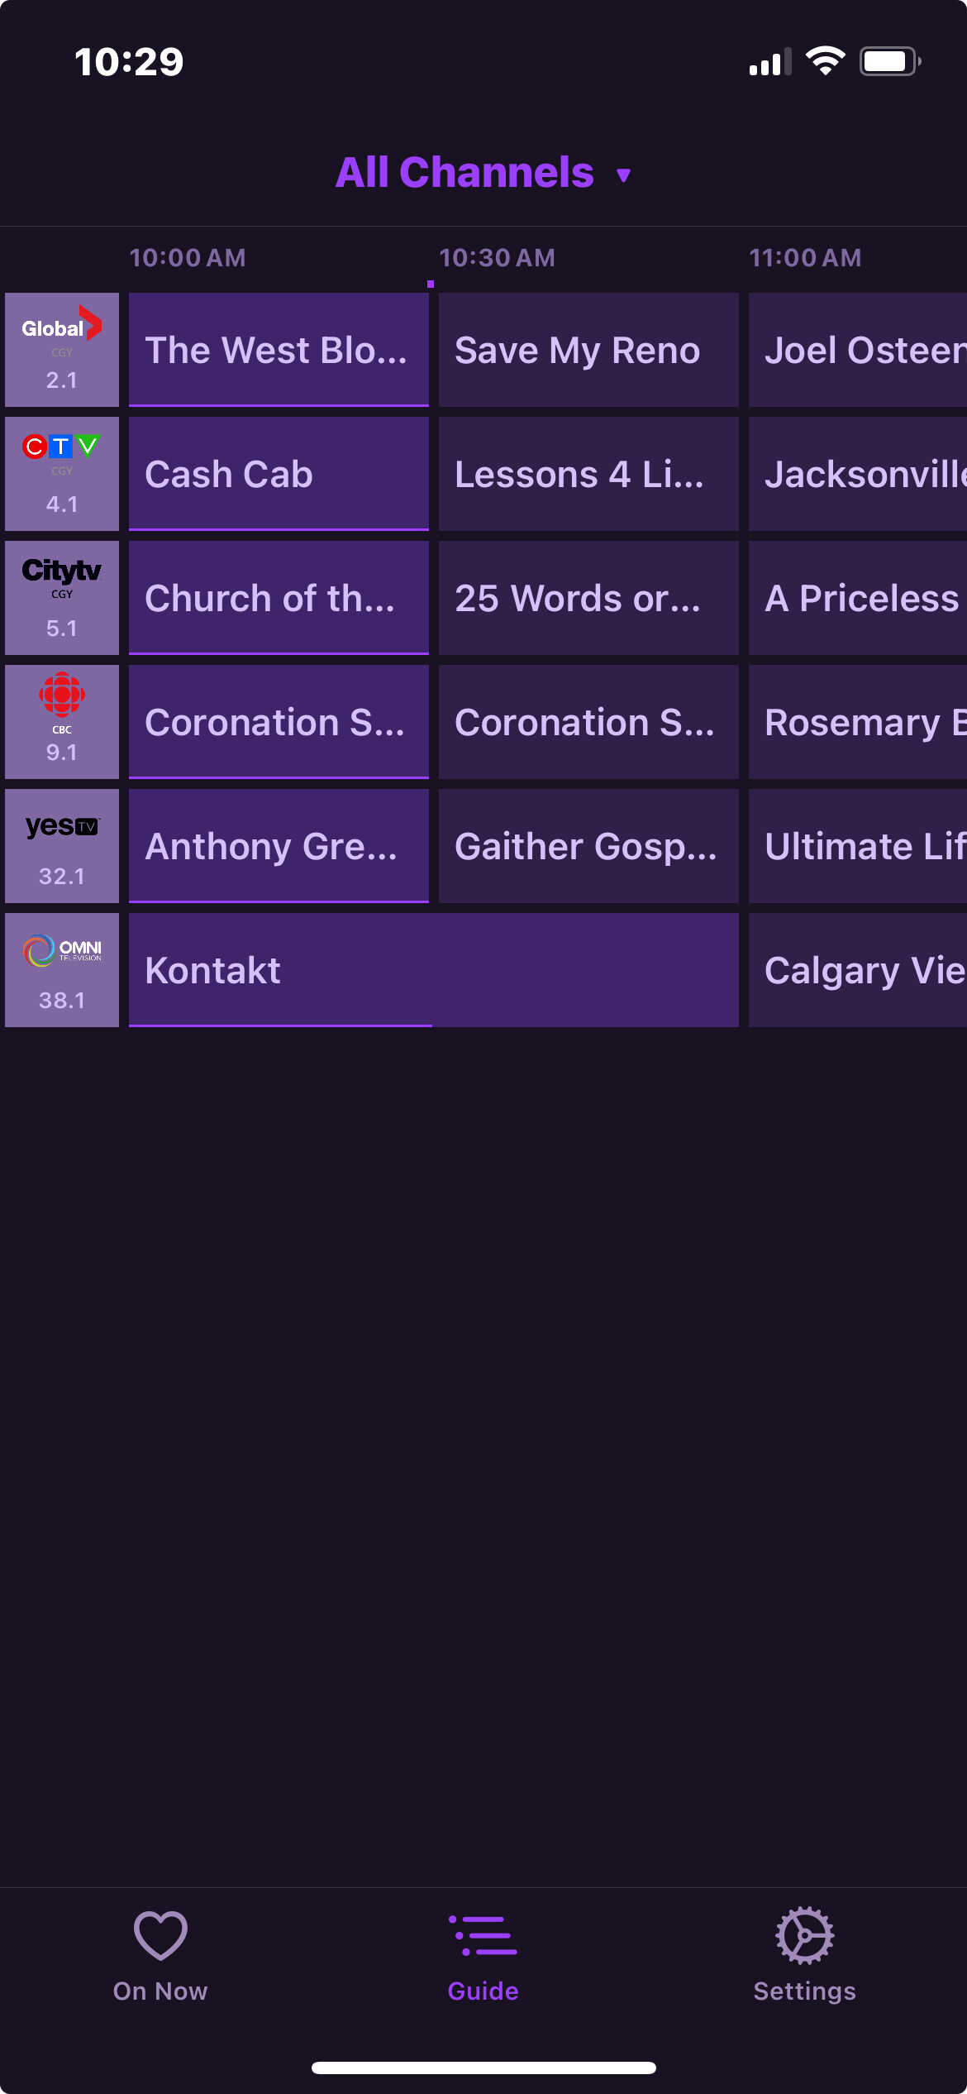Expand the All Channels dropdown
The image size is (967, 2094).
pos(483,173)
